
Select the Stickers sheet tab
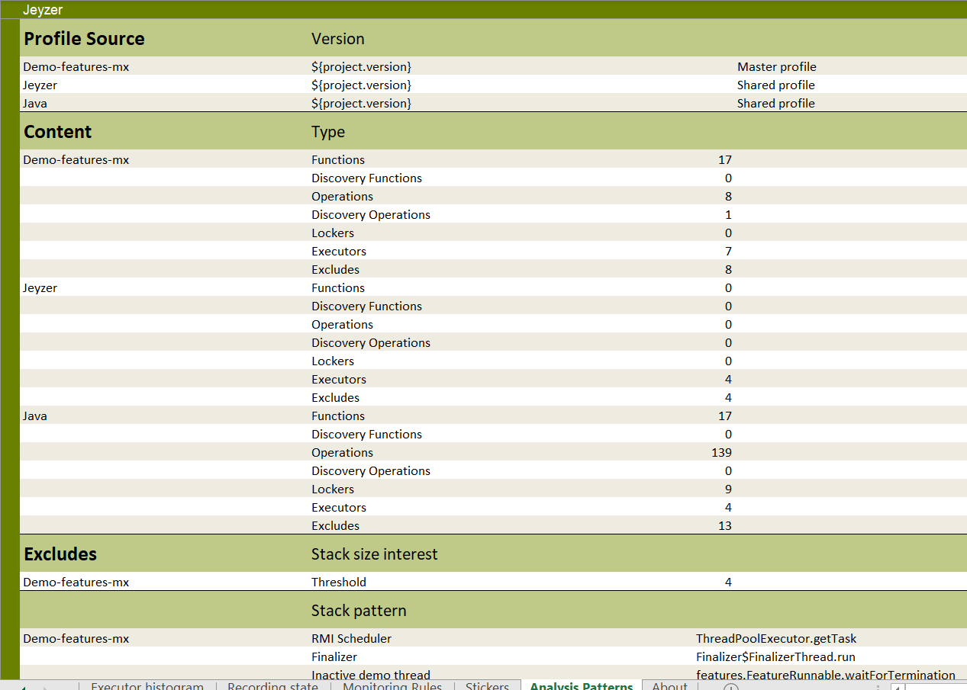[x=487, y=686]
